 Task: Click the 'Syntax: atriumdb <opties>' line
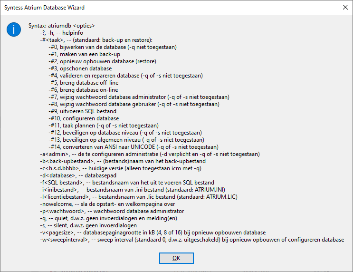pos(62,26)
